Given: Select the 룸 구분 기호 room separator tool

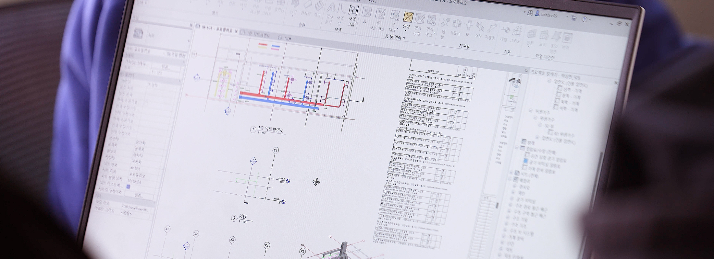Looking at the screenshot, I should point(379,17).
